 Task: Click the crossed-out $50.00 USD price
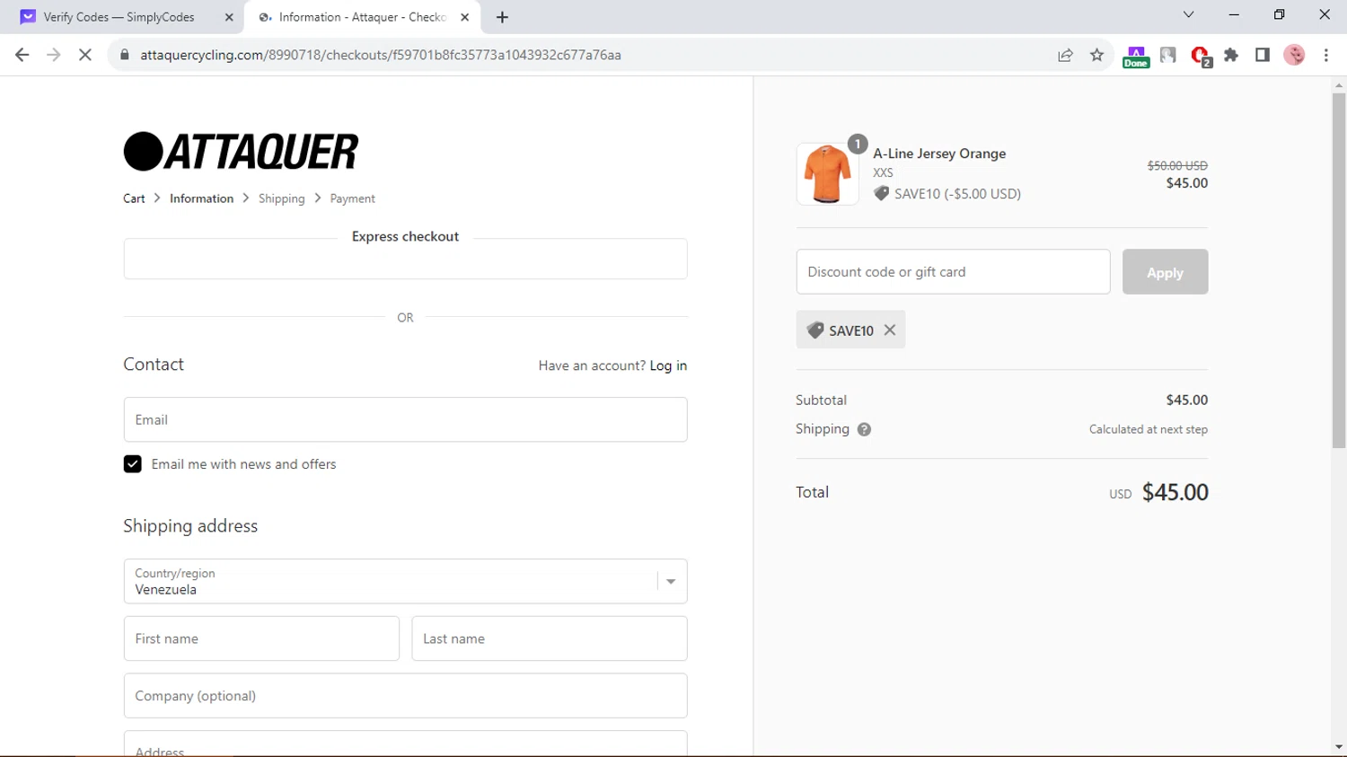coord(1177,165)
